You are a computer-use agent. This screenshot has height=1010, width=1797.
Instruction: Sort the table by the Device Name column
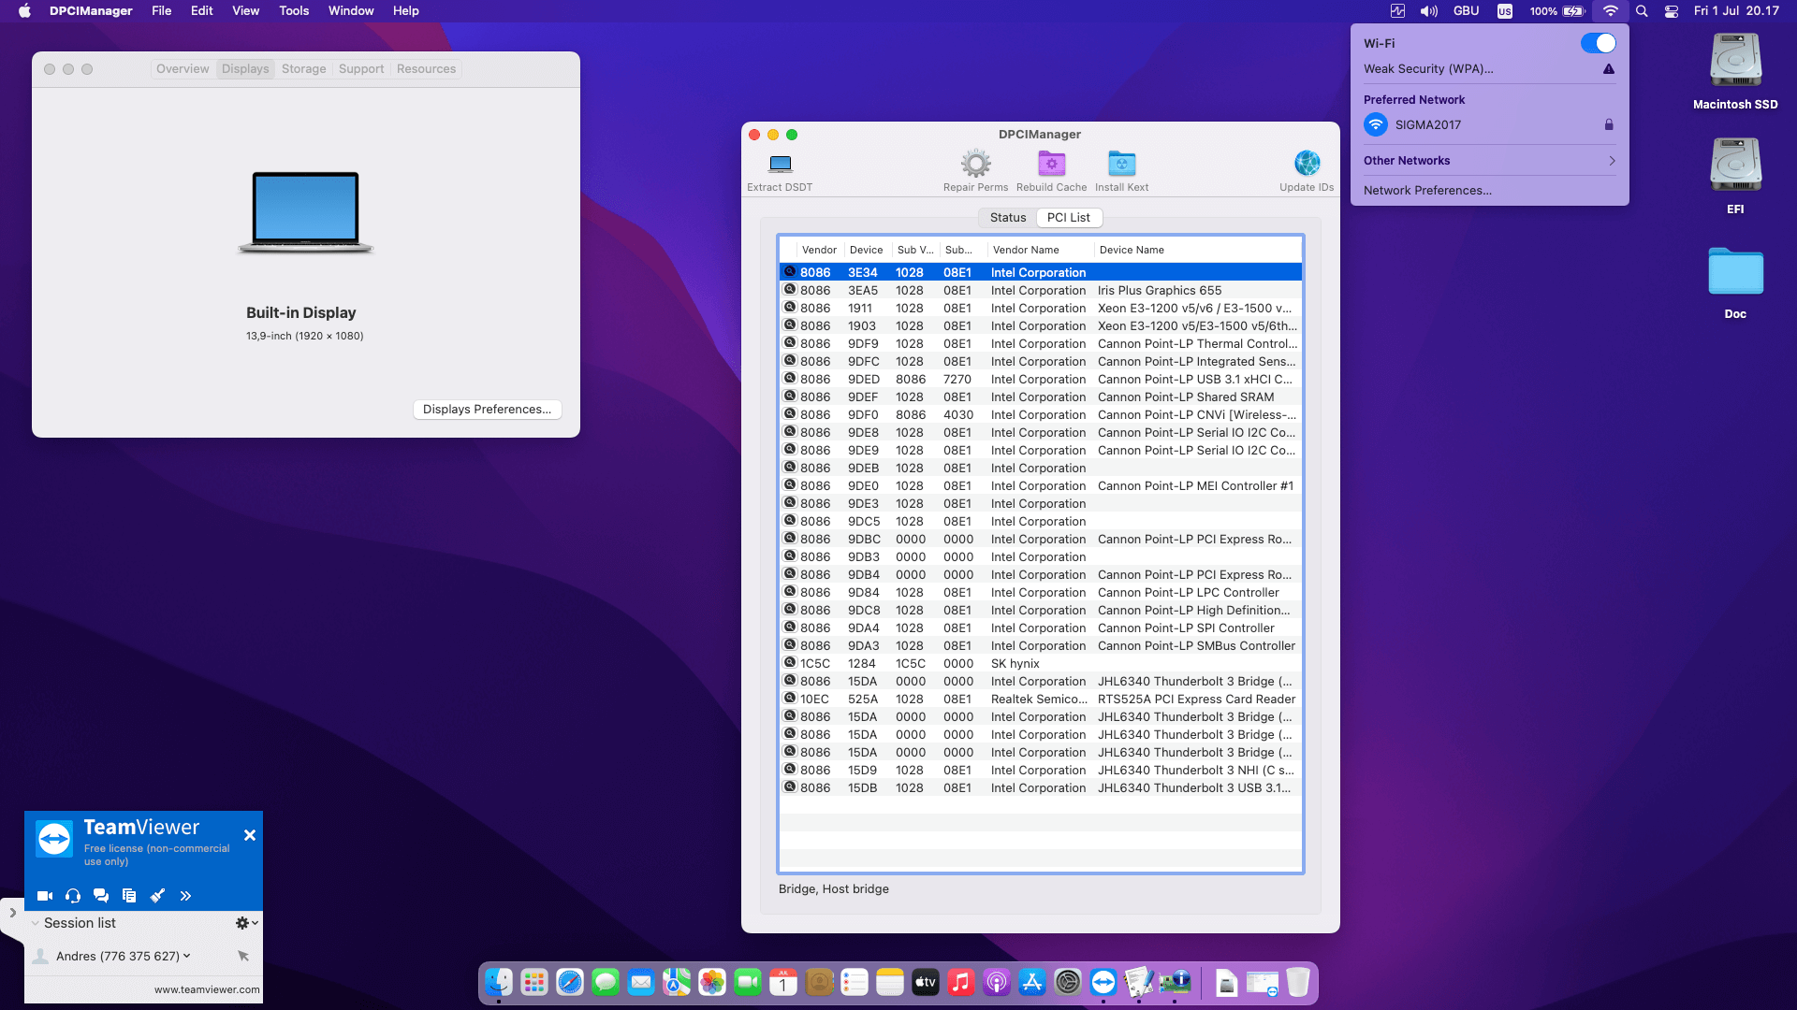[x=1198, y=251]
